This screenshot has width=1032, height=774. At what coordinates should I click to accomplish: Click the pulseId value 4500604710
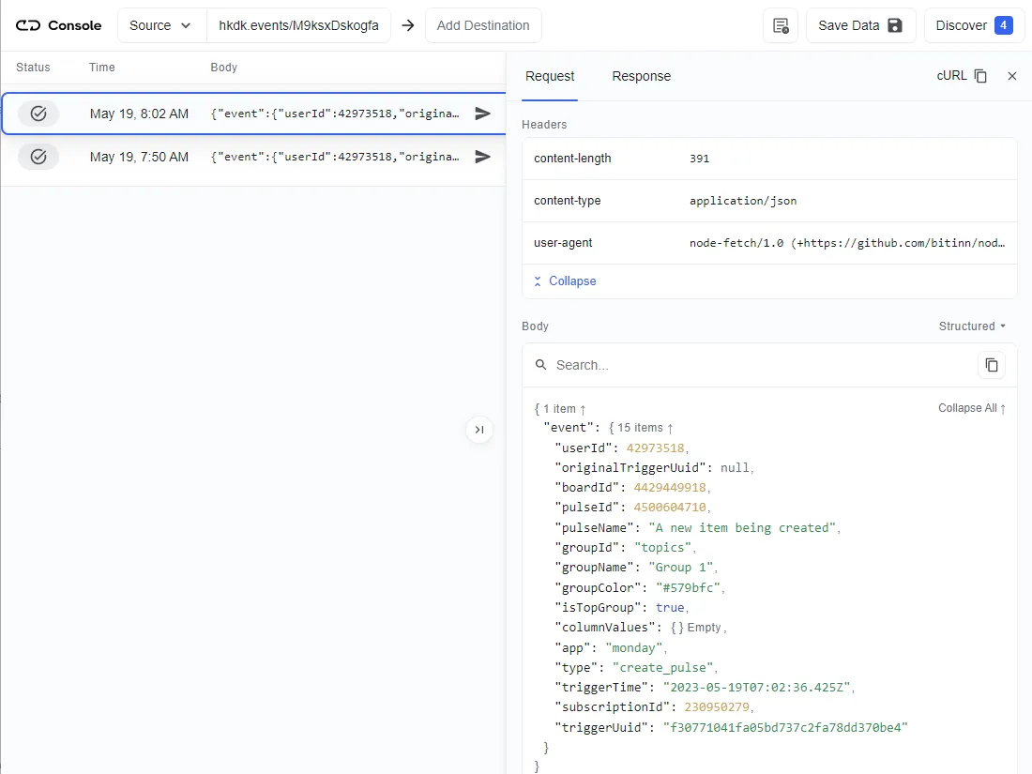670,508
